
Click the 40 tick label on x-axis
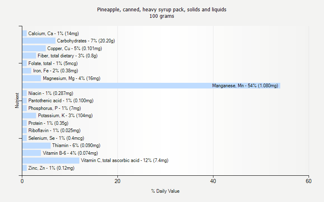click(x=213, y=181)
